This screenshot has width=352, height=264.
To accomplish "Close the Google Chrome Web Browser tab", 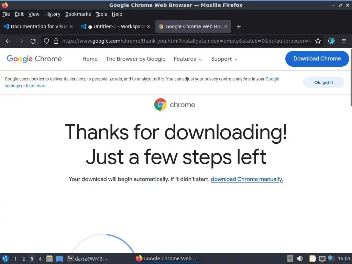I will pyautogui.click(x=226, y=26).
